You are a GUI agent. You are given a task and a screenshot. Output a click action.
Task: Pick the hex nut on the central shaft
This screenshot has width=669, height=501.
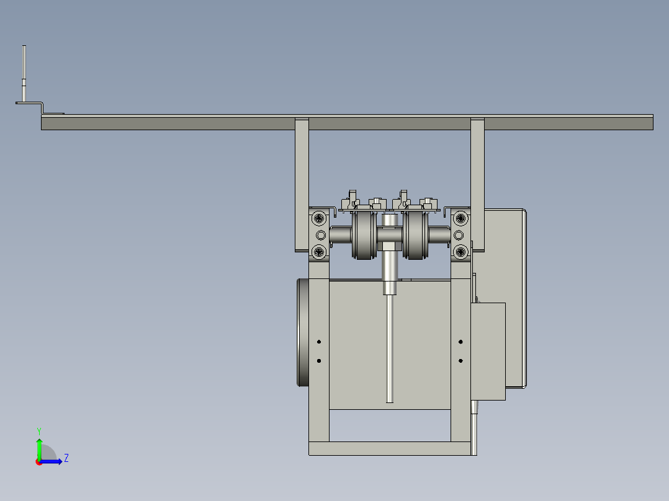(390, 246)
